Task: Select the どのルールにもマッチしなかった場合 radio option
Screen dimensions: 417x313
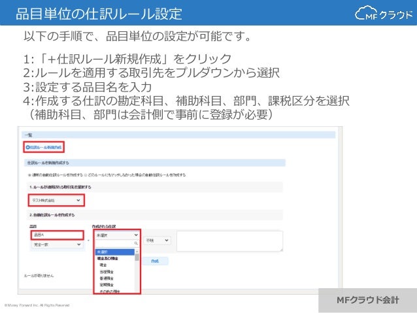Action: 86,175
